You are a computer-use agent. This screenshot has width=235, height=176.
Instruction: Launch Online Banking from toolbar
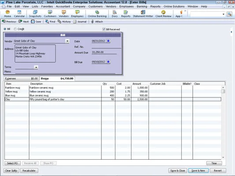[97, 14]
